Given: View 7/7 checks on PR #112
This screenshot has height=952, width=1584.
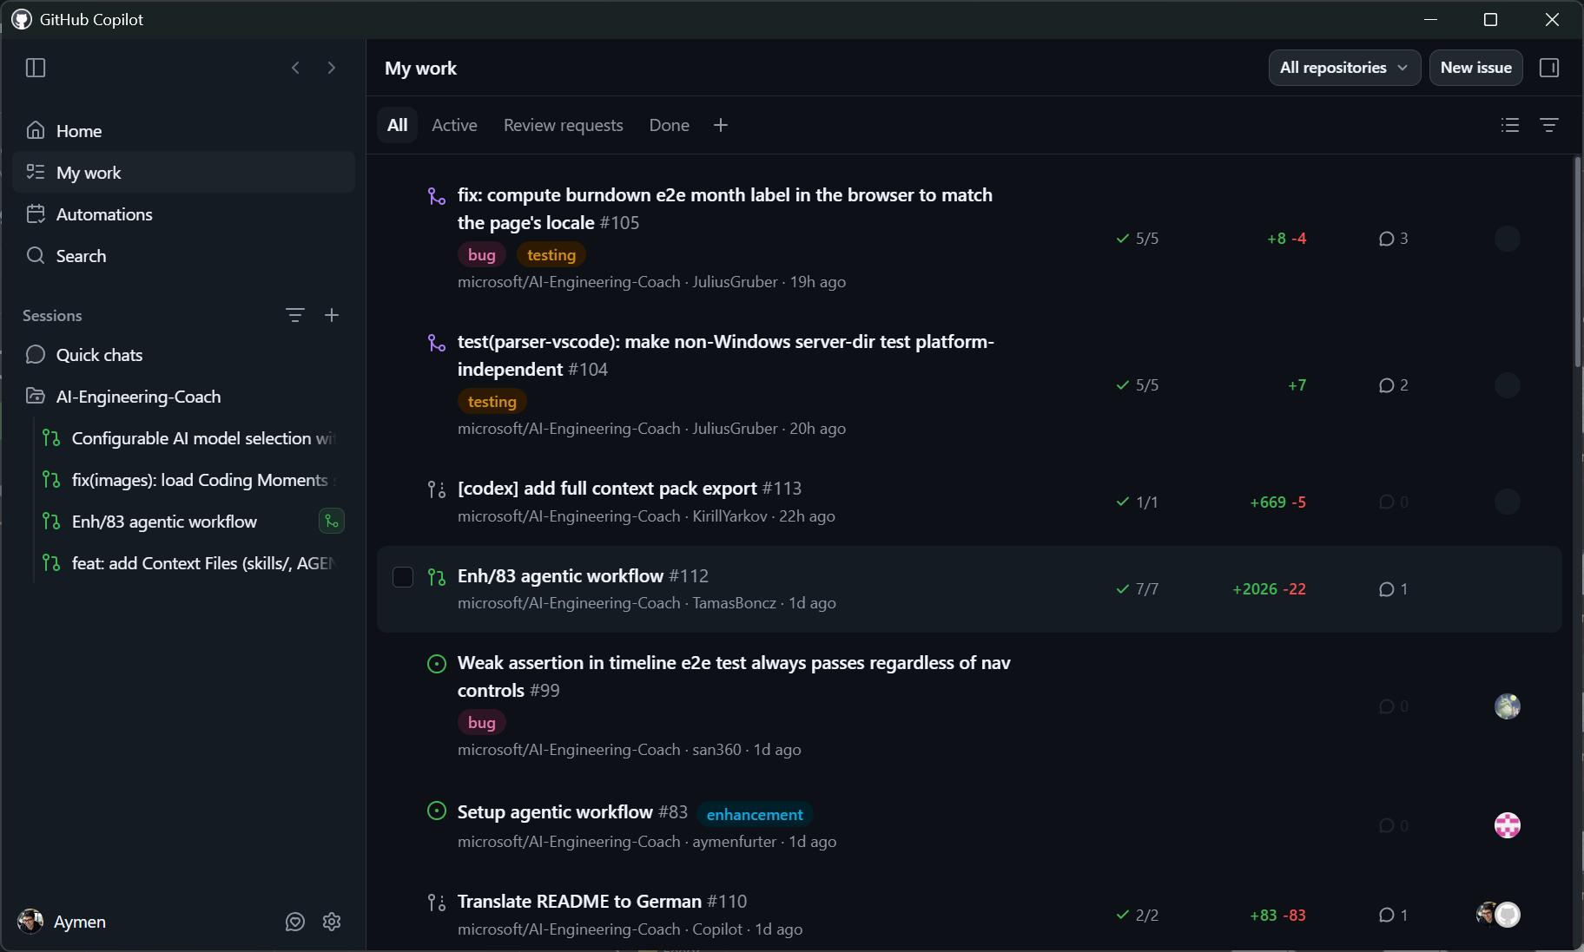Looking at the screenshot, I should point(1138,589).
